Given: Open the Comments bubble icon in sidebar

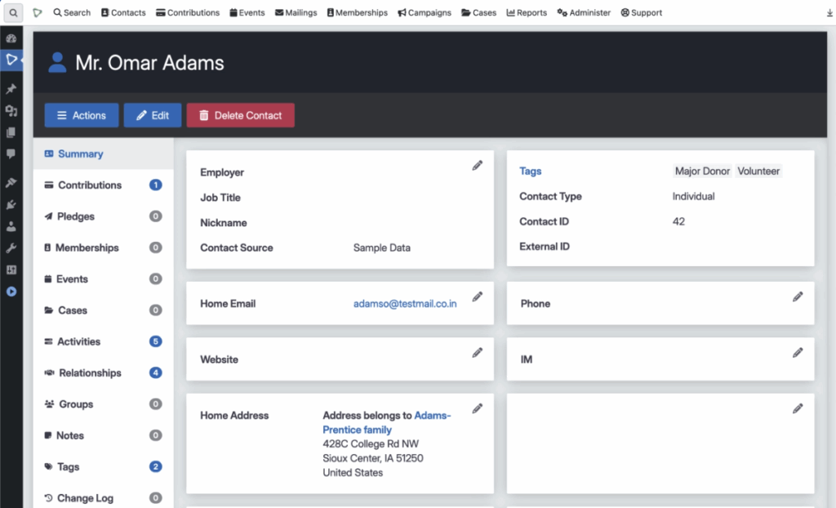Looking at the screenshot, I should coord(11,154).
